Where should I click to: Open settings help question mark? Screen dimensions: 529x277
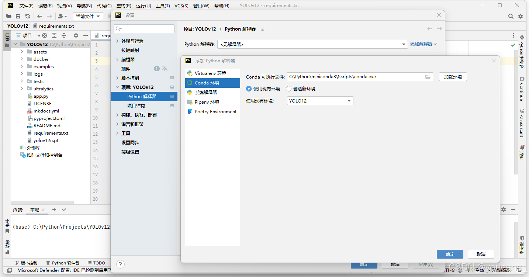(x=120, y=264)
